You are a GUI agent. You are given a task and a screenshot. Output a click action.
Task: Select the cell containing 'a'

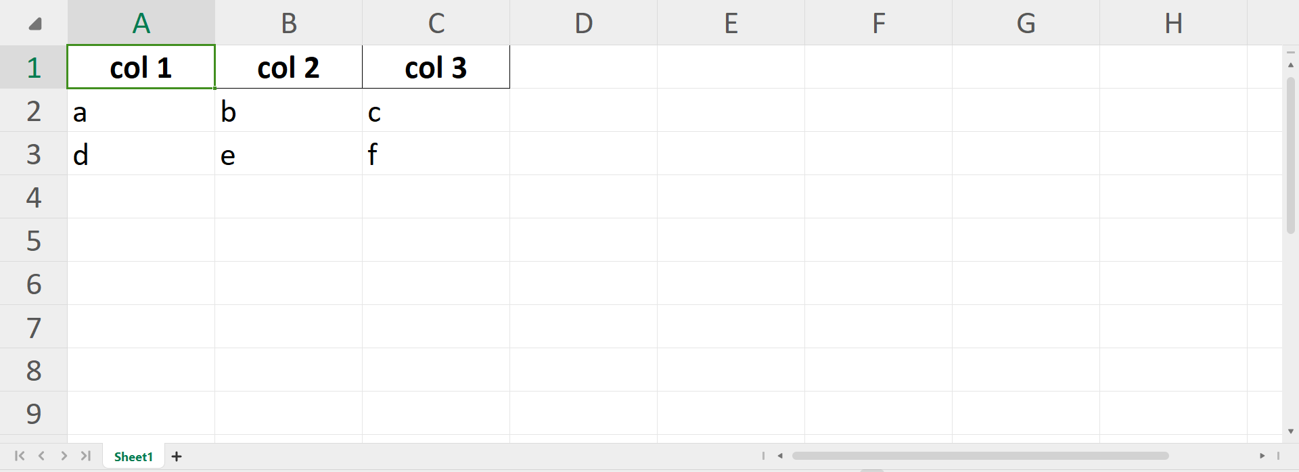pos(141,110)
